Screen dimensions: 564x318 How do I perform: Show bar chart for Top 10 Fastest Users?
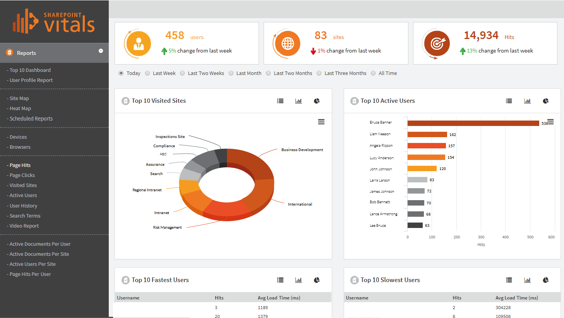298,280
